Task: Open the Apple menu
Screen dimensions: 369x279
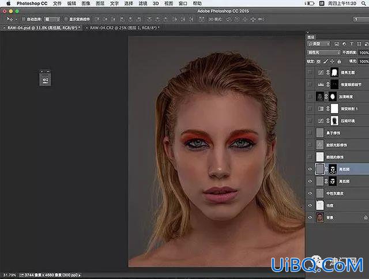Action: coord(8,3)
